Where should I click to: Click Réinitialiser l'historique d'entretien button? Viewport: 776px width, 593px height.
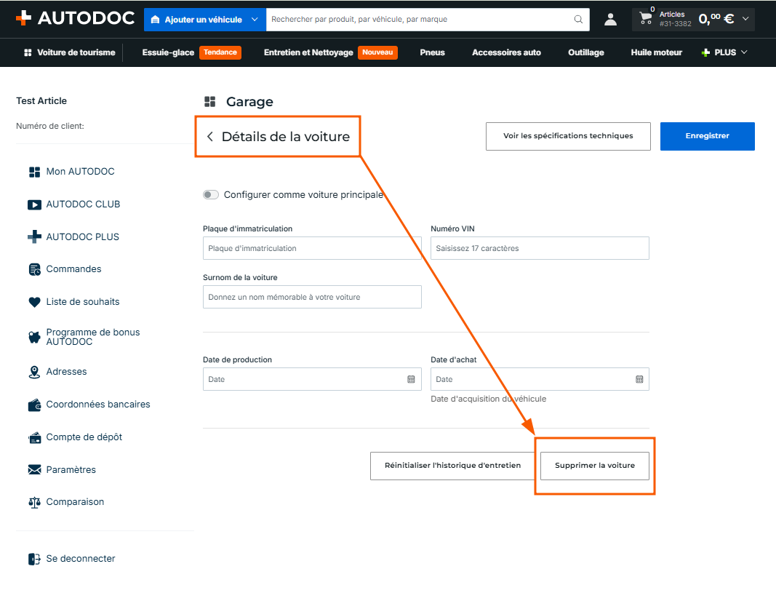[x=452, y=466]
